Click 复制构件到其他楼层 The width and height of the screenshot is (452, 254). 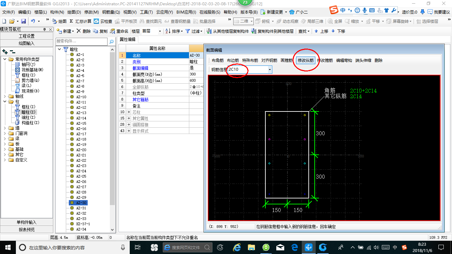tap(272, 31)
